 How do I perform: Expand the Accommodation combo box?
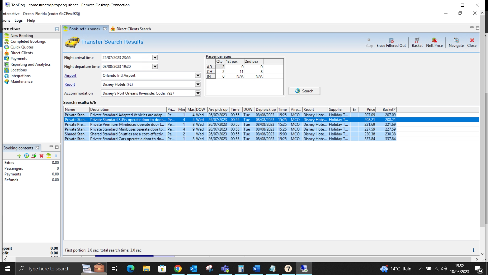coord(198,93)
